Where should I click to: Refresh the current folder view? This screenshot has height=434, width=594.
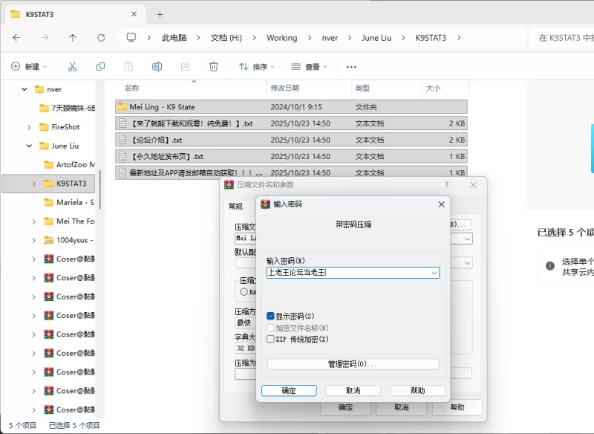[101, 38]
